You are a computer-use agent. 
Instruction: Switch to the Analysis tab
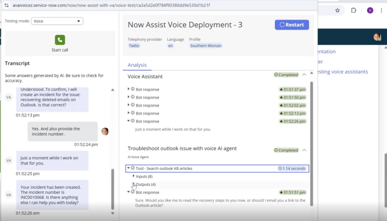coord(137,65)
